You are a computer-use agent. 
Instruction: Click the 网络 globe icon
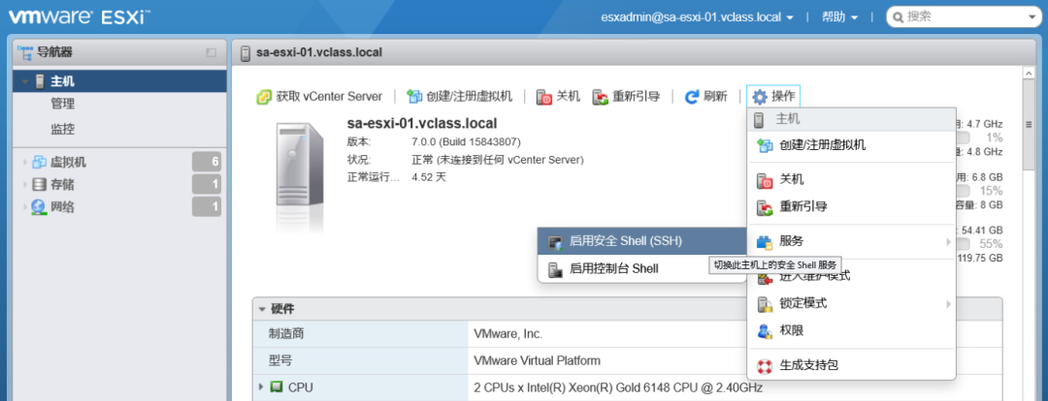[x=40, y=207]
